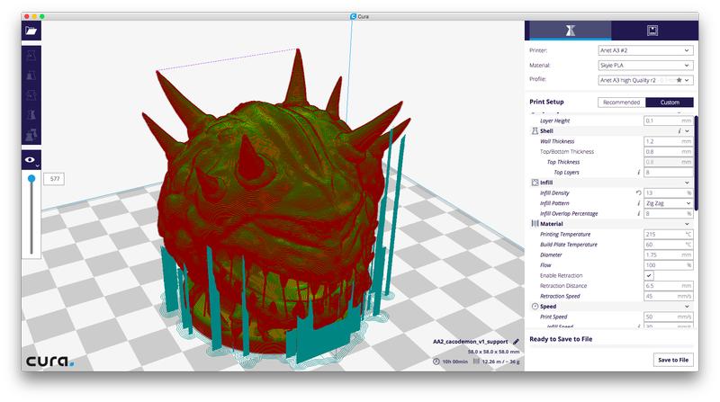The width and height of the screenshot is (720, 402).
Task: Click the layer slider handle
Action: point(31,179)
